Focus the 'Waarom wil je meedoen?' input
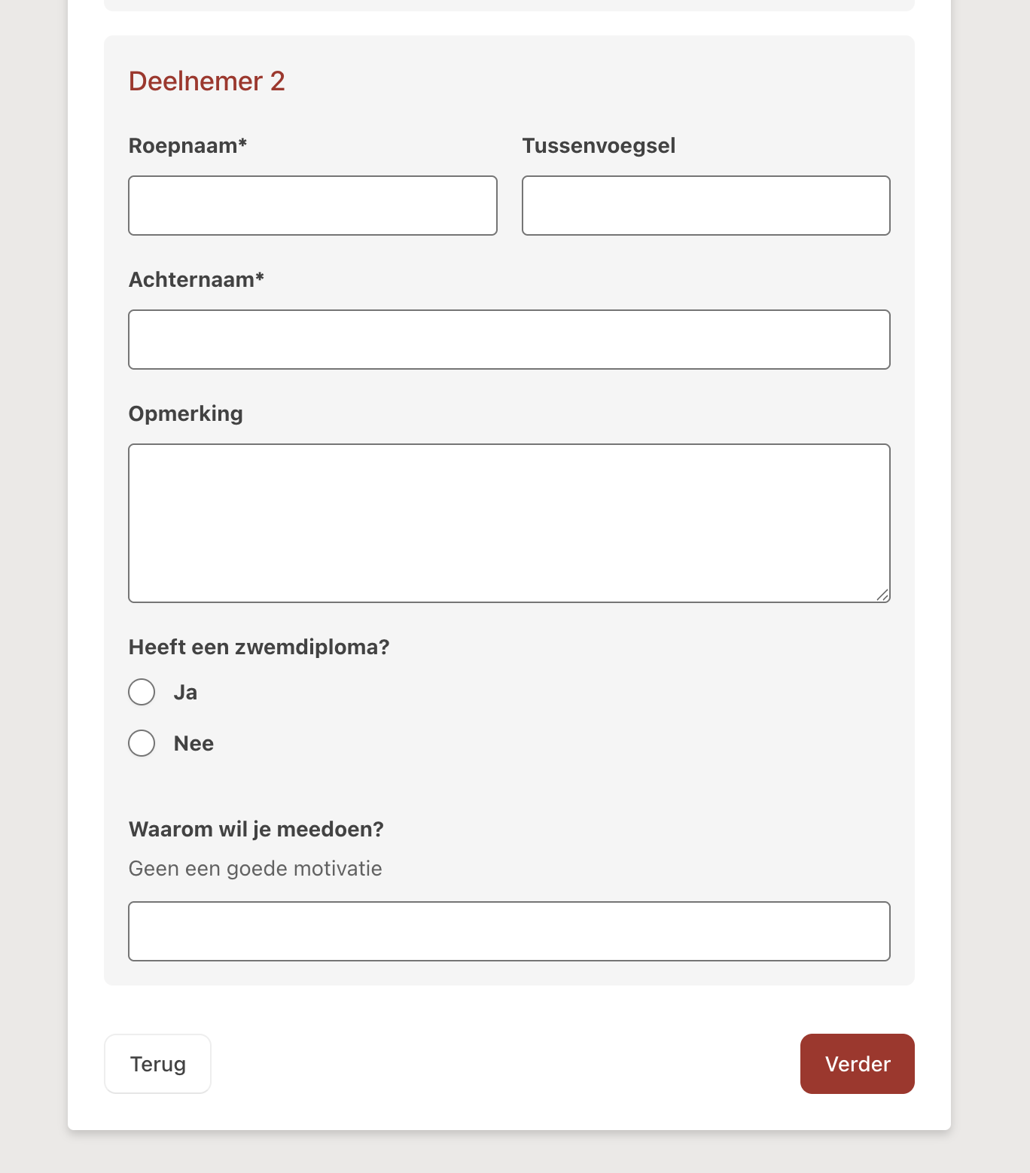Screen dimensions: 1030x1173 point(509,931)
